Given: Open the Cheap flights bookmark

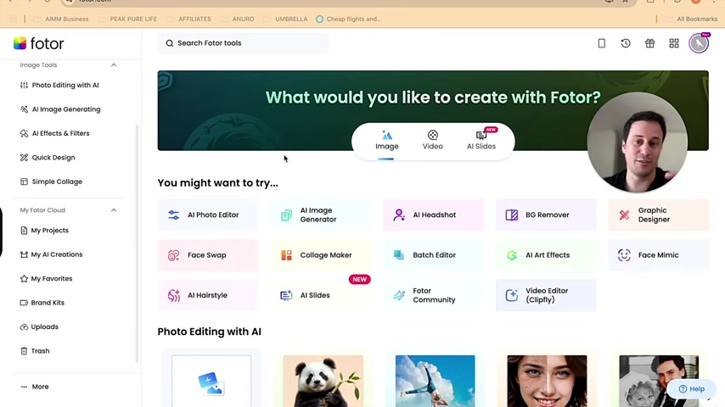Looking at the screenshot, I should tap(349, 19).
